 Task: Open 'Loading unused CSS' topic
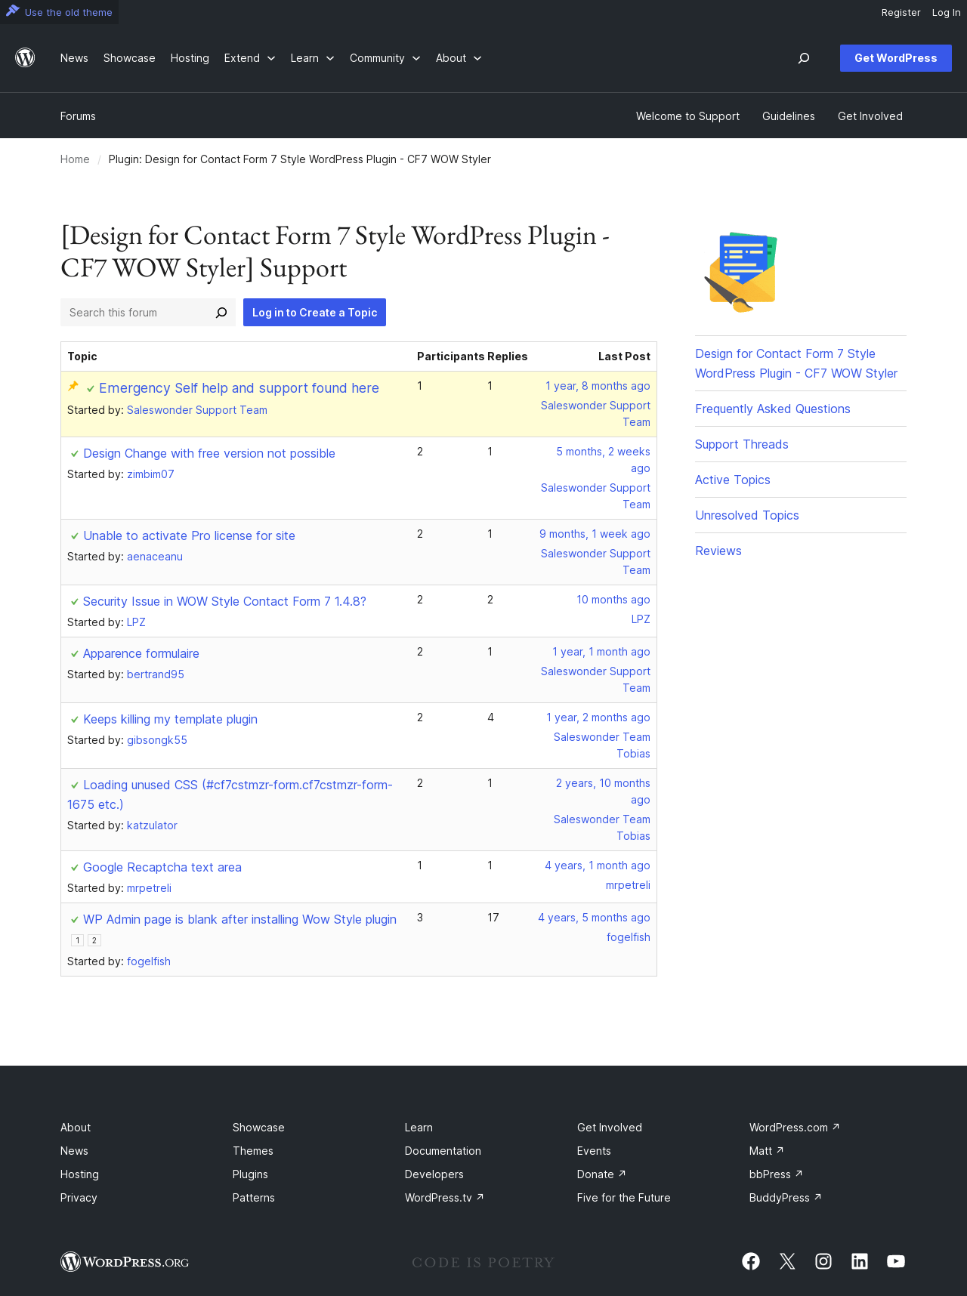pos(230,795)
